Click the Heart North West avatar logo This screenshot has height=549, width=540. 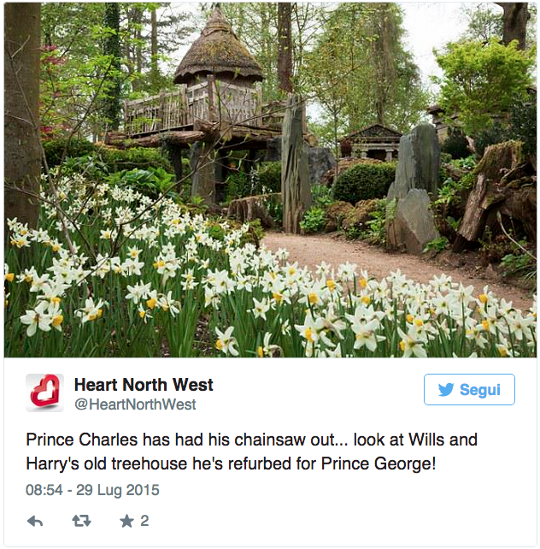click(x=44, y=393)
